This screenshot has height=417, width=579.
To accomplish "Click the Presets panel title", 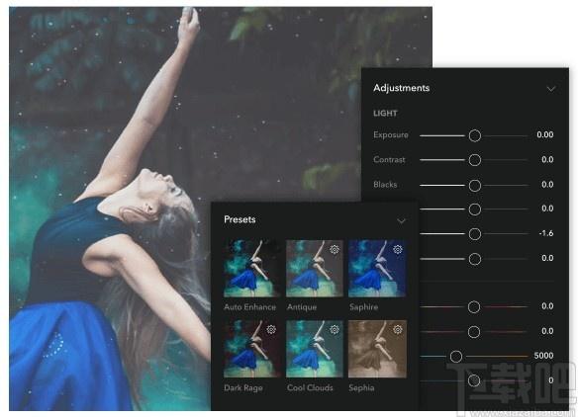I will 240,219.
